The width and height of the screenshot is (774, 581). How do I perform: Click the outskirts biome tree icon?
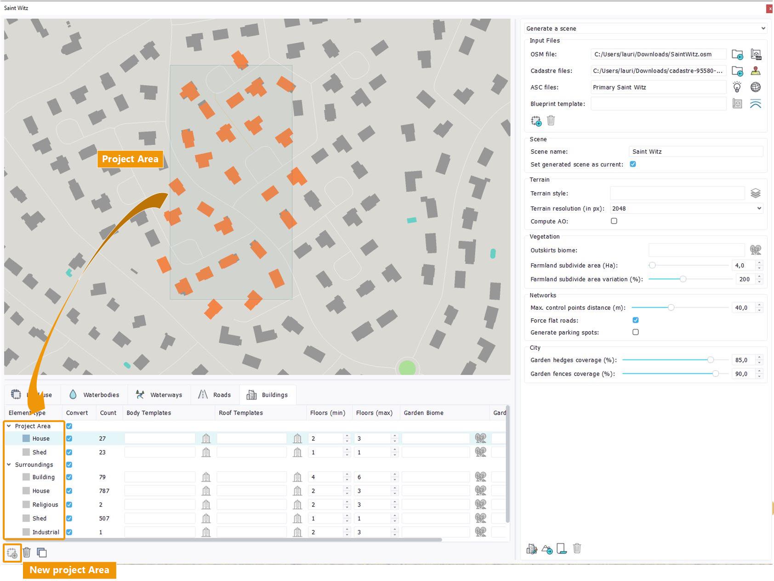pyautogui.click(x=755, y=250)
